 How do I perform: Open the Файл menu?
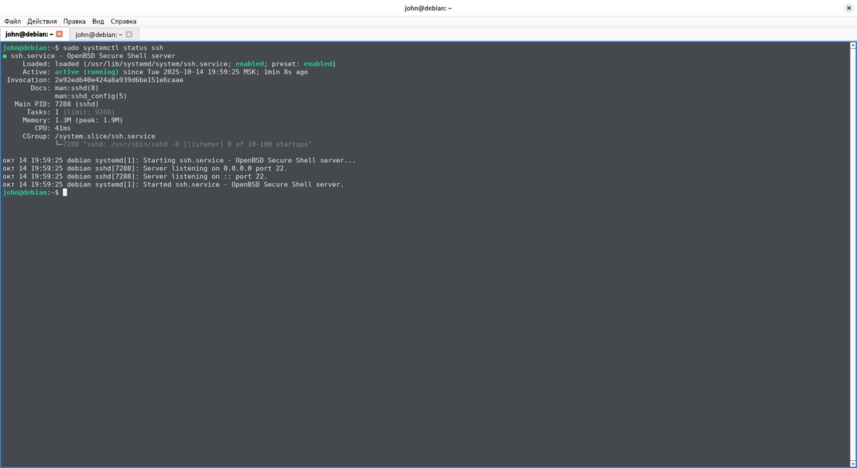click(x=12, y=21)
